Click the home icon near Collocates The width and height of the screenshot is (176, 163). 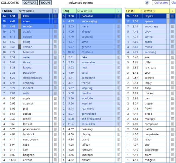(147, 3)
